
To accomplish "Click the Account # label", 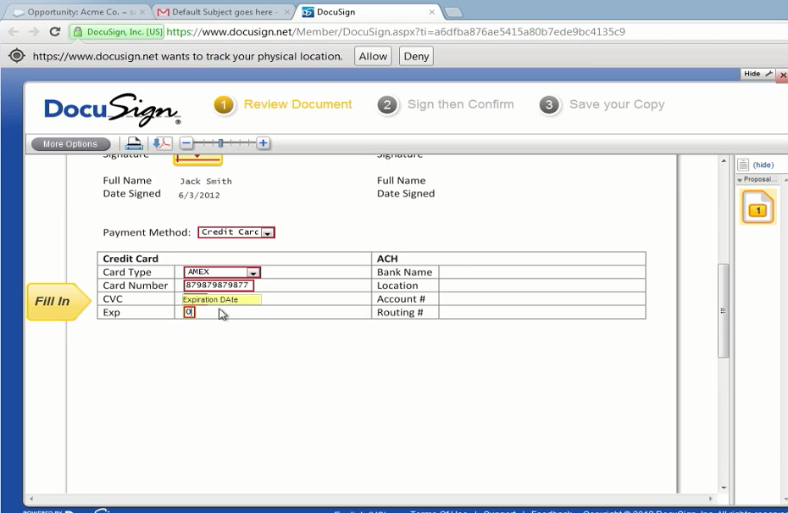I will click(401, 299).
